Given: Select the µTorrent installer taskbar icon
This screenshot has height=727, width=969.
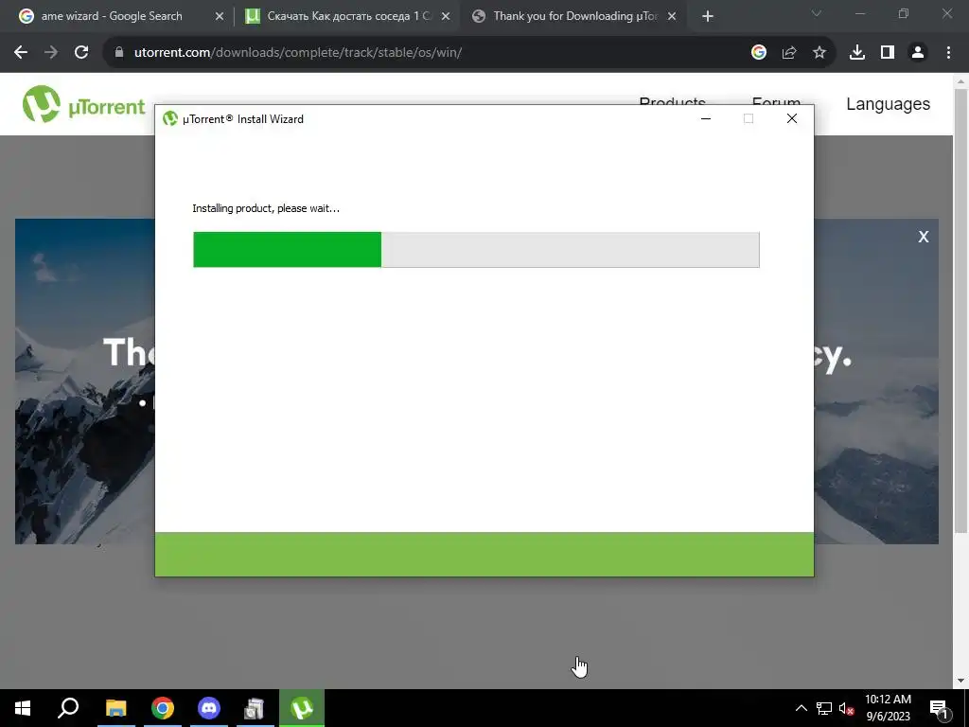Looking at the screenshot, I should (x=302, y=708).
